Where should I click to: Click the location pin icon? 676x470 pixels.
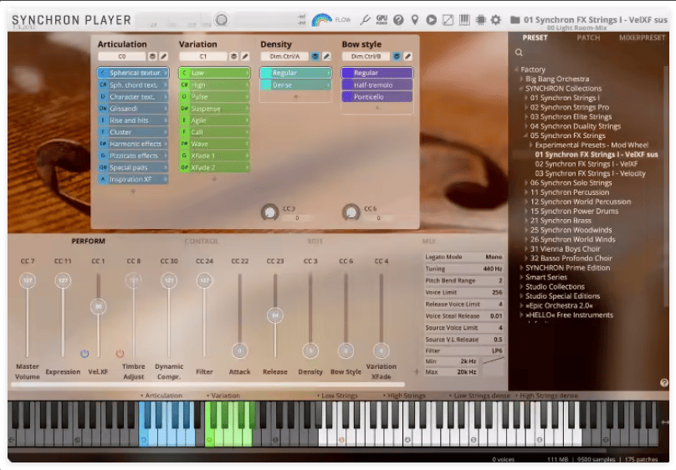[415, 20]
